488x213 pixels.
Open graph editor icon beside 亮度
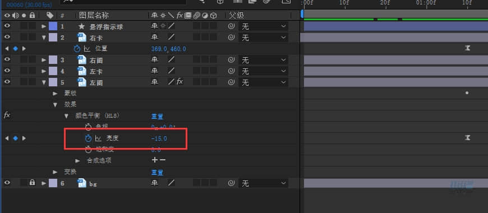tap(98, 138)
